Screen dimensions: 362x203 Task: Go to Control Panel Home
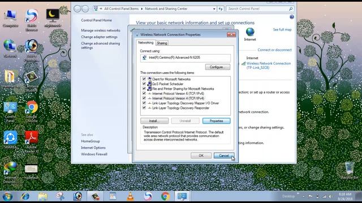click(96, 20)
